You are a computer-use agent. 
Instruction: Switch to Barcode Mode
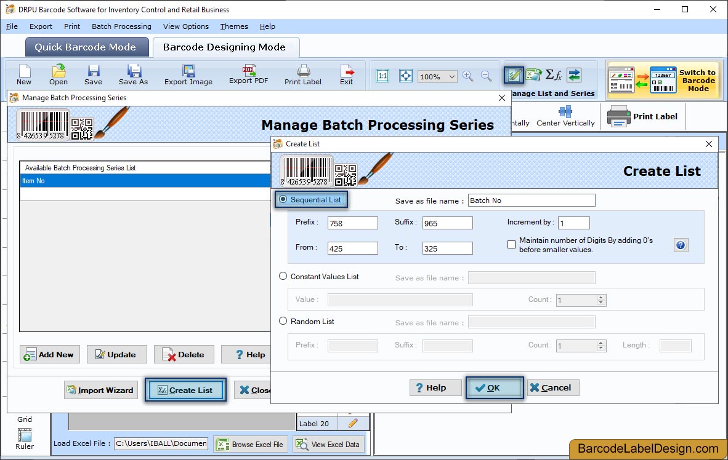click(x=664, y=80)
